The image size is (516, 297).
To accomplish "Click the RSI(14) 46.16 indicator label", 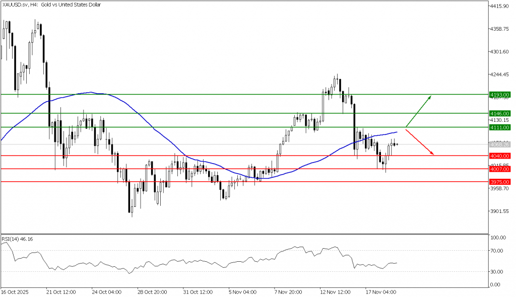I will (x=17, y=238).
